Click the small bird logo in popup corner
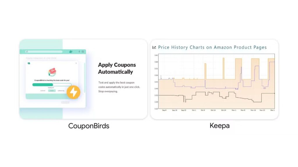Viewport: 298px width, 167px height. (29, 63)
